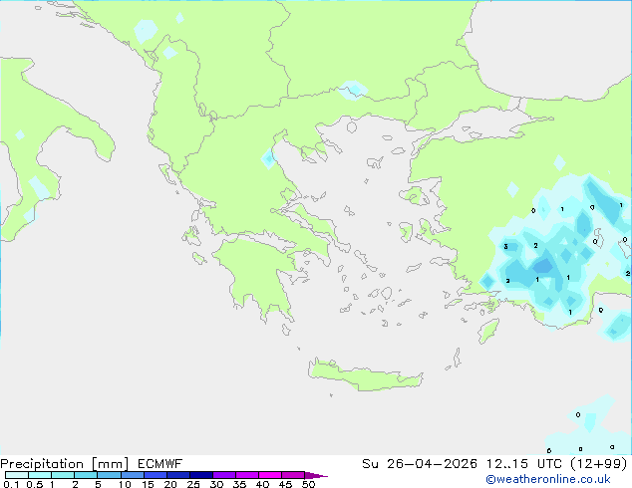Image resolution: width=632 pixels, height=488 pixels.
Task: Click the '40' legend value
Action: coord(262,484)
